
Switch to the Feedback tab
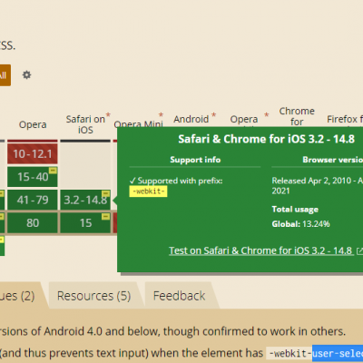click(179, 296)
